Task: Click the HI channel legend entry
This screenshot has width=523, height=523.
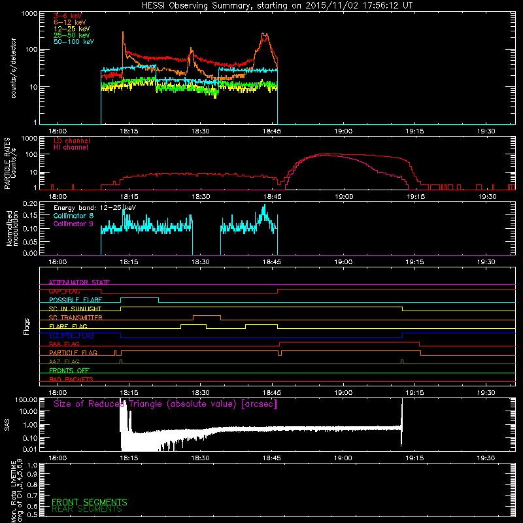Action: (x=71, y=147)
